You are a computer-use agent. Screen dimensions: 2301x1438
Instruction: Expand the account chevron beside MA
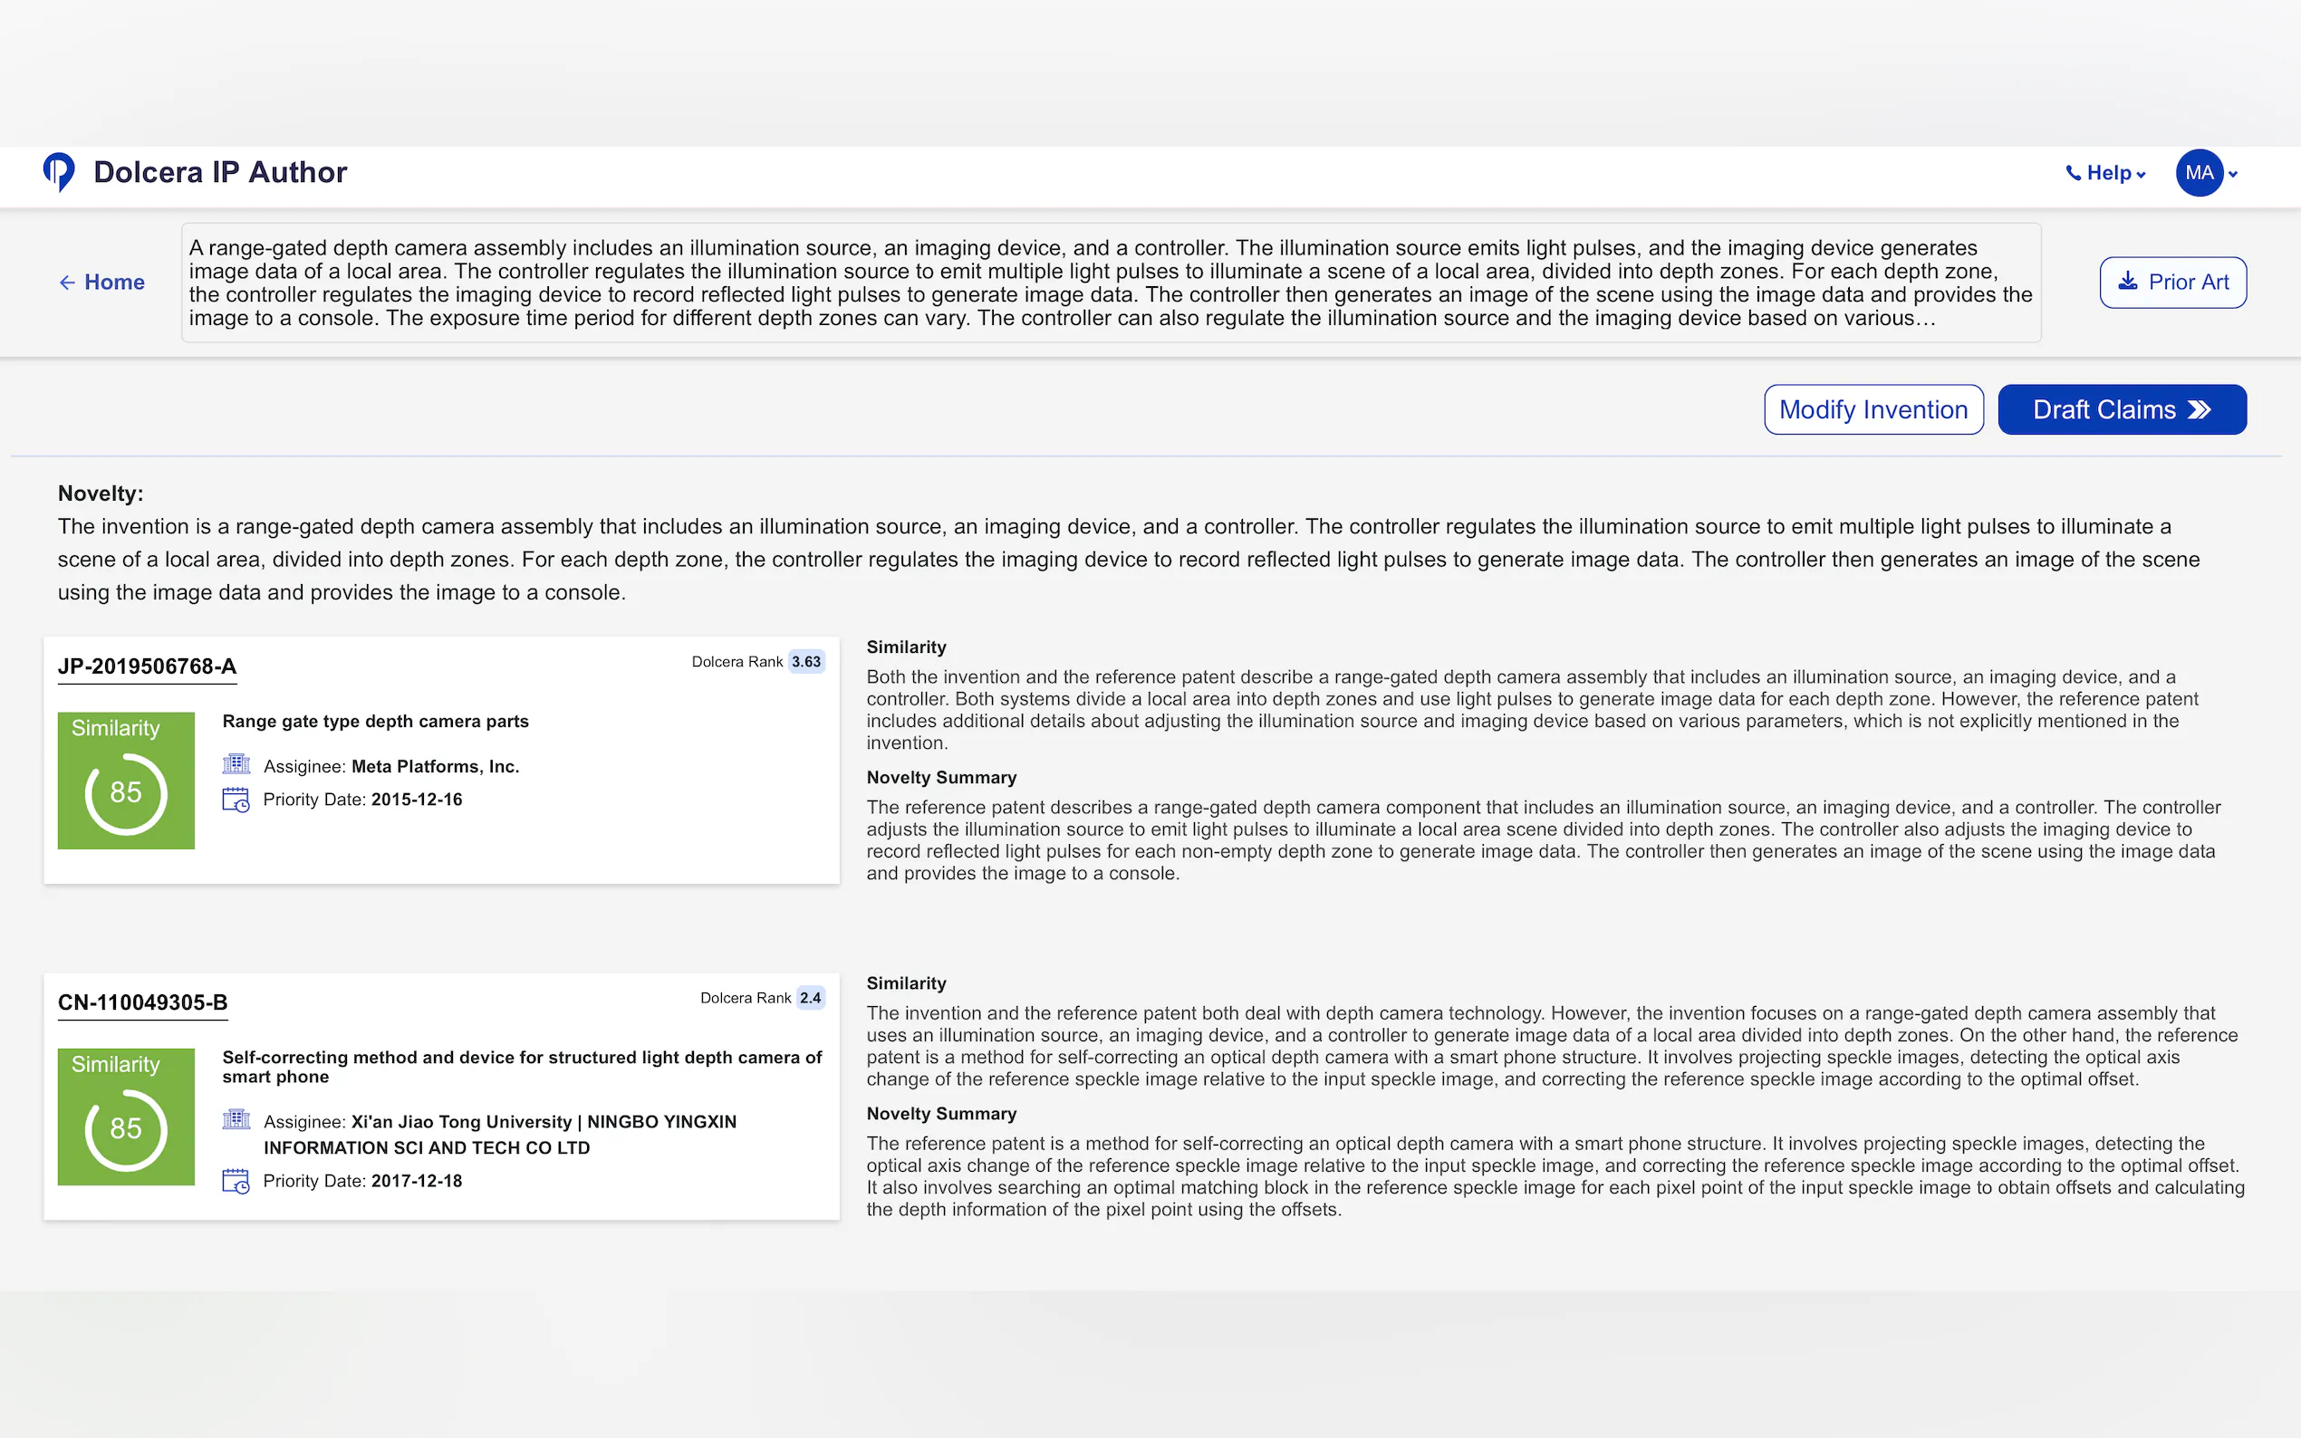2233,174
